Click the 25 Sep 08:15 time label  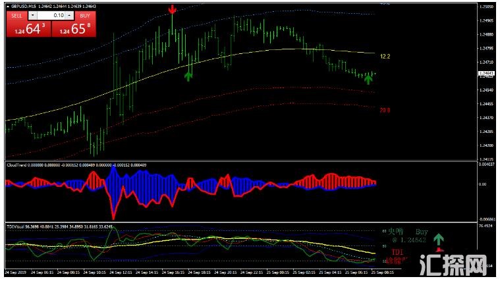click(383, 272)
